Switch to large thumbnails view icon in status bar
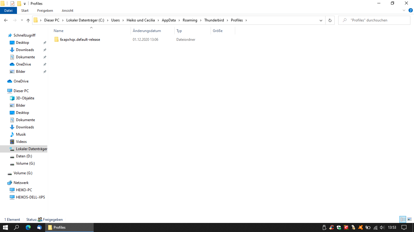This screenshot has height=232, width=414. pos(409,220)
